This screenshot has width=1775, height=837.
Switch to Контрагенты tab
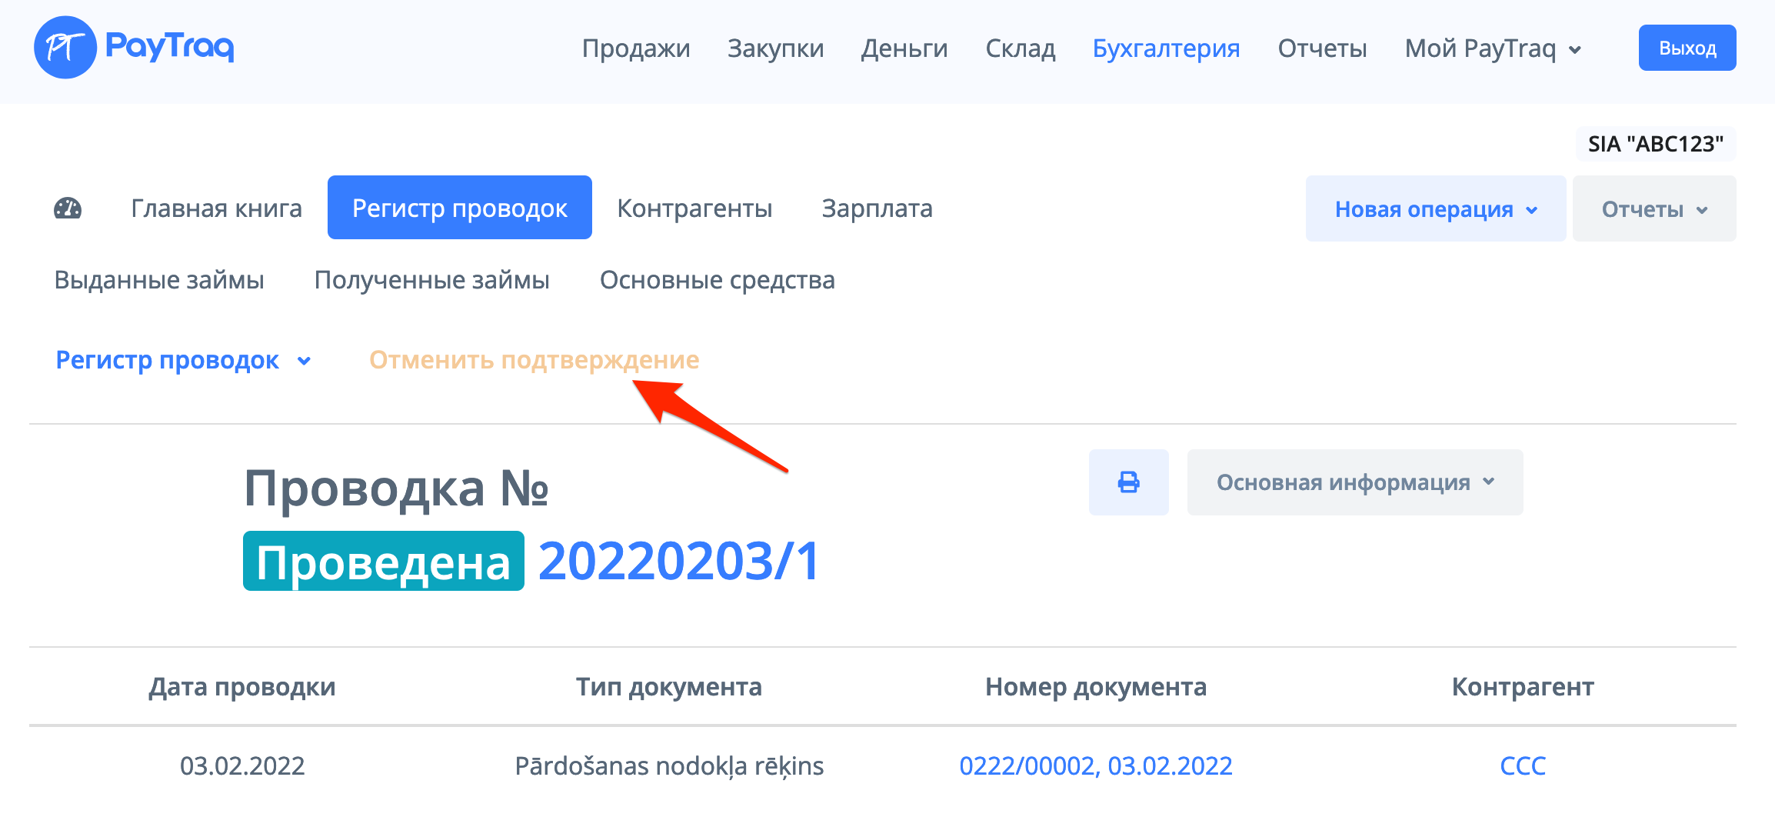(694, 208)
